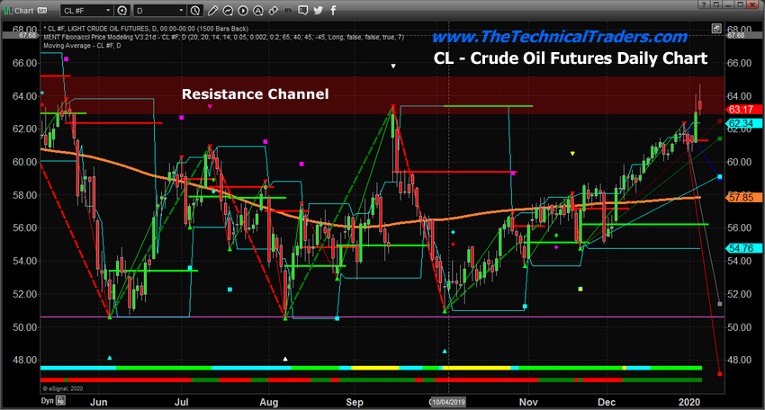
Task: Click the Nov label on time axis
Action: coord(528,402)
